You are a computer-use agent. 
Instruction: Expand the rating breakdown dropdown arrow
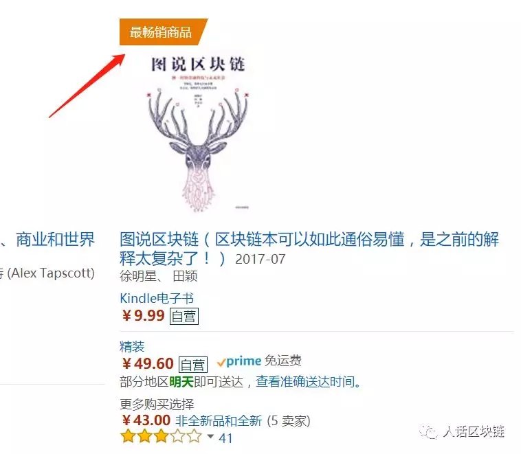[210, 436]
